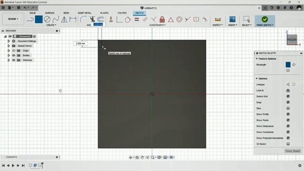
Task: Click the Insert image icon
Action: [232, 19]
